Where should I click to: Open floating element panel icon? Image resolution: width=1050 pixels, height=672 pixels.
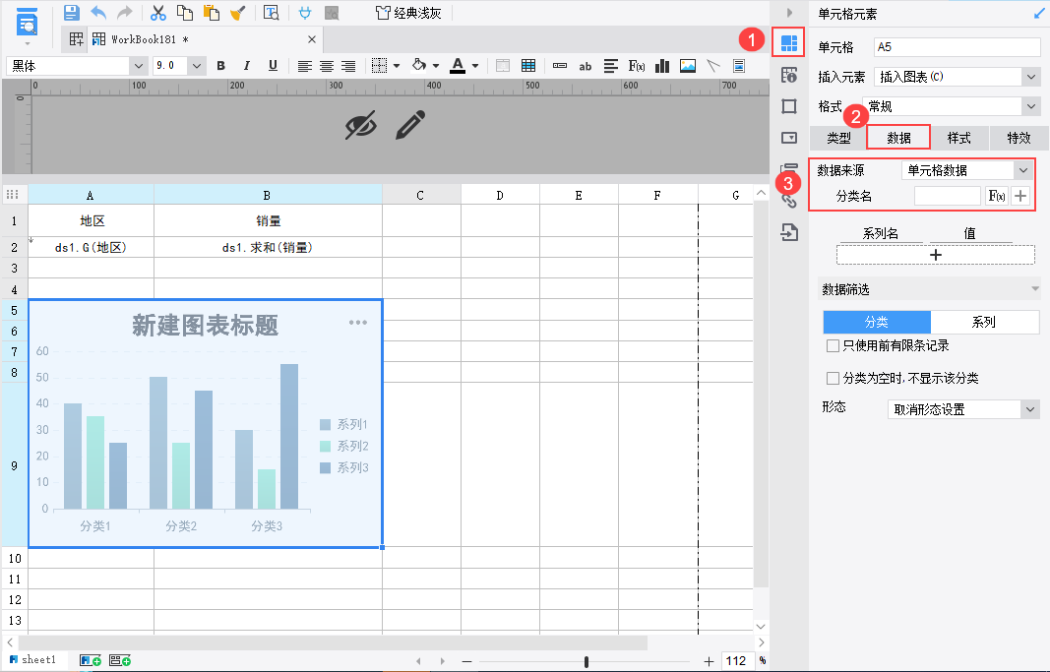789,105
